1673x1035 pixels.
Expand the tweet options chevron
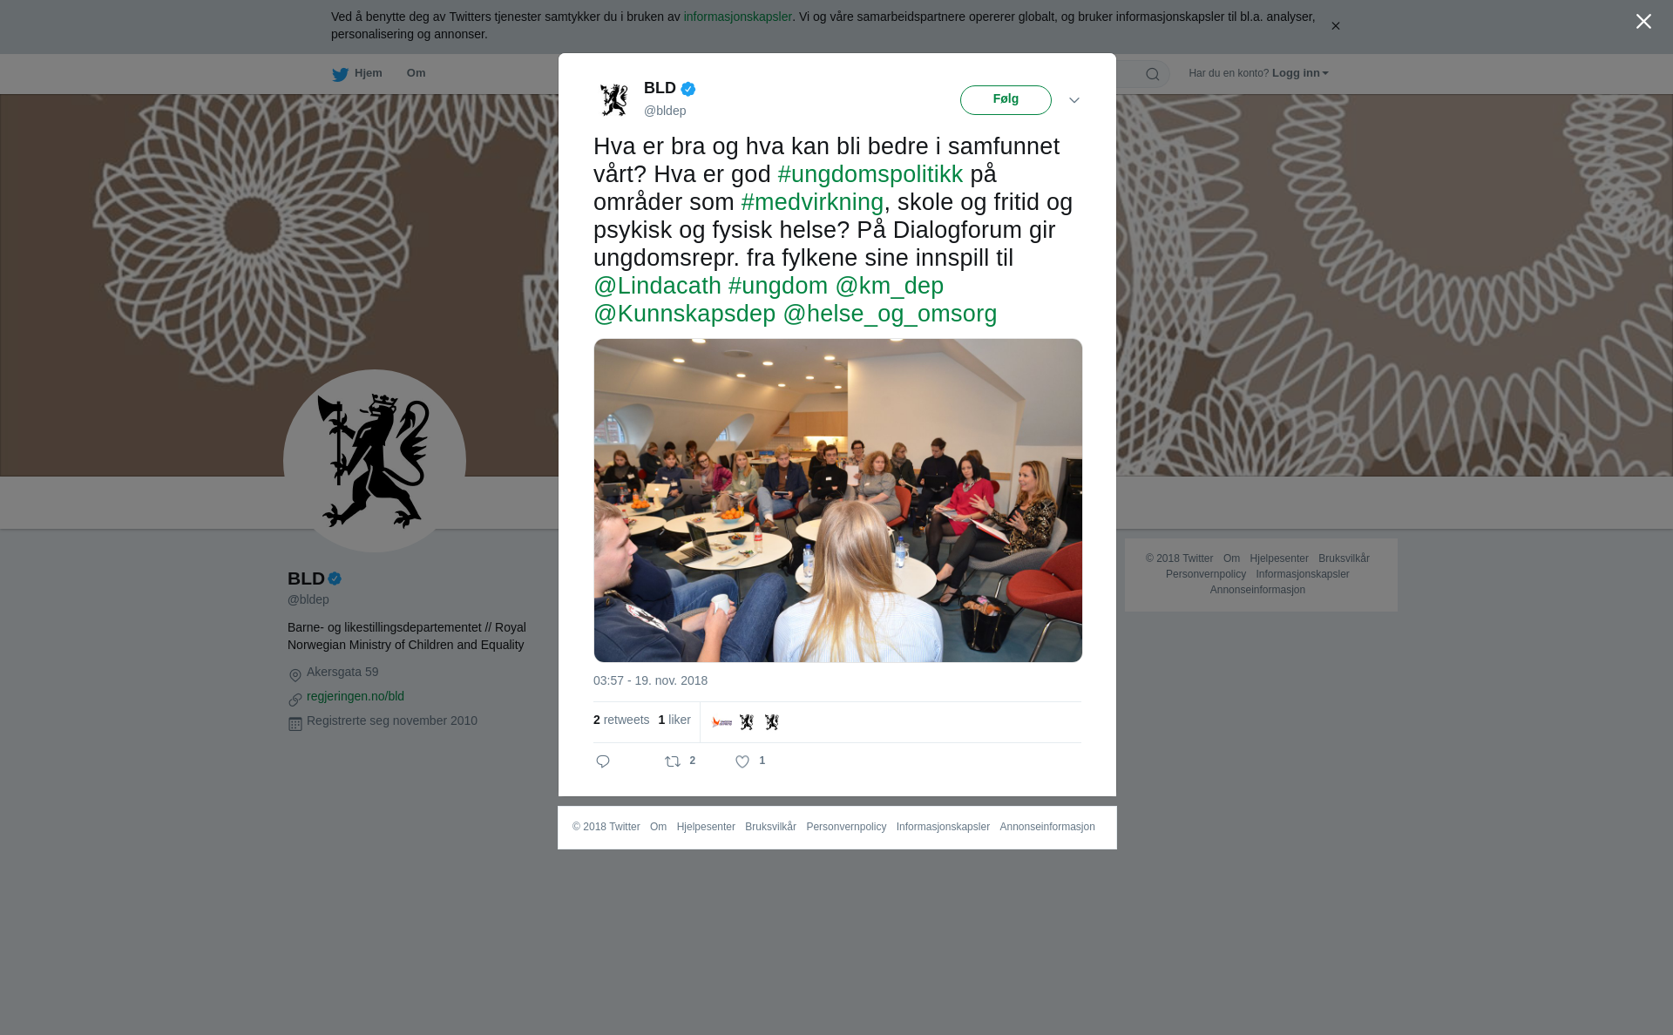[x=1074, y=100]
